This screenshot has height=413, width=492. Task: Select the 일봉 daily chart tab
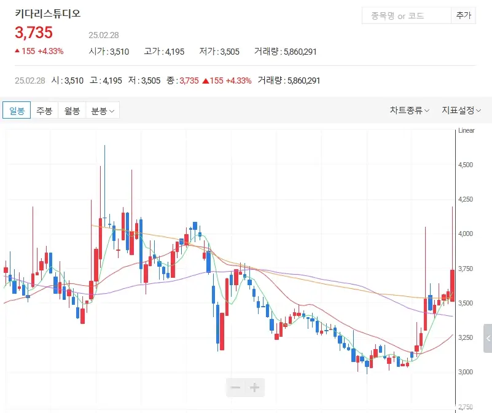pos(17,110)
